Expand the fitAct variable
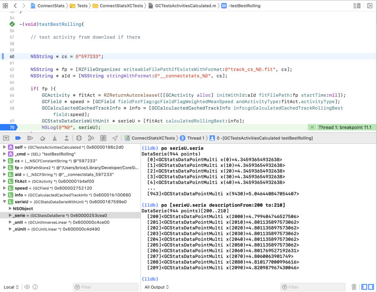Image resolution: width=377 pixels, height=292 pixels. tap(4, 182)
